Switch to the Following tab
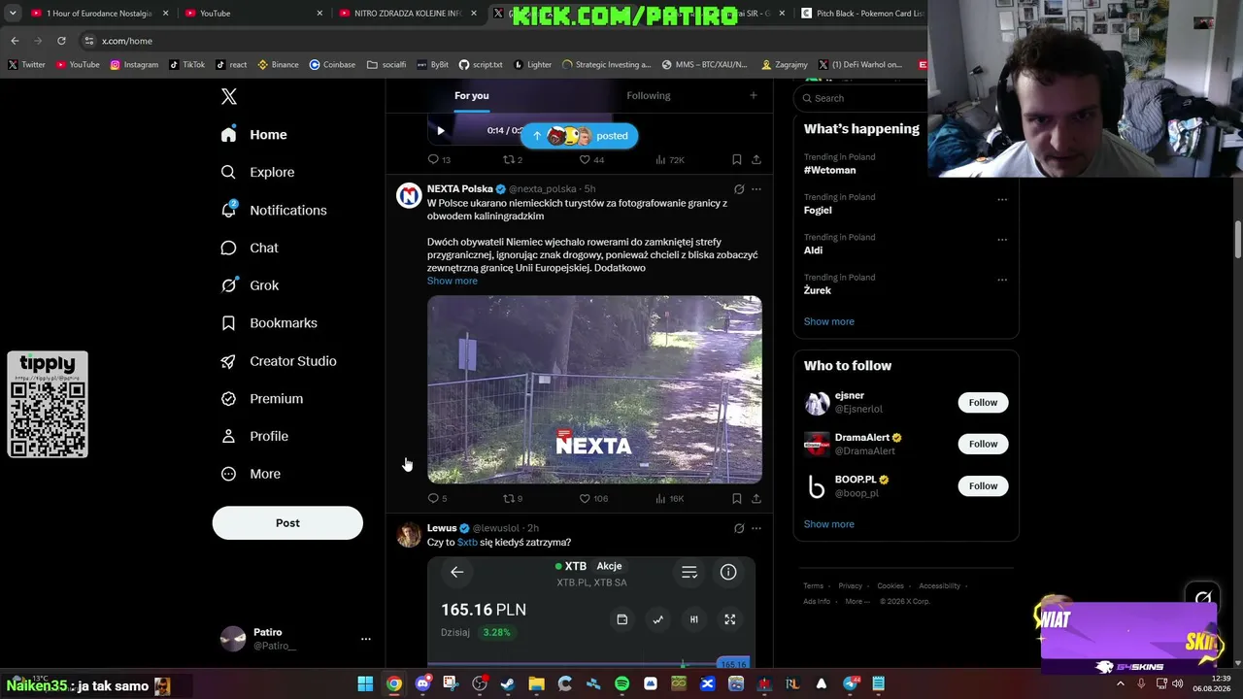 pyautogui.click(x=649, y=95)
